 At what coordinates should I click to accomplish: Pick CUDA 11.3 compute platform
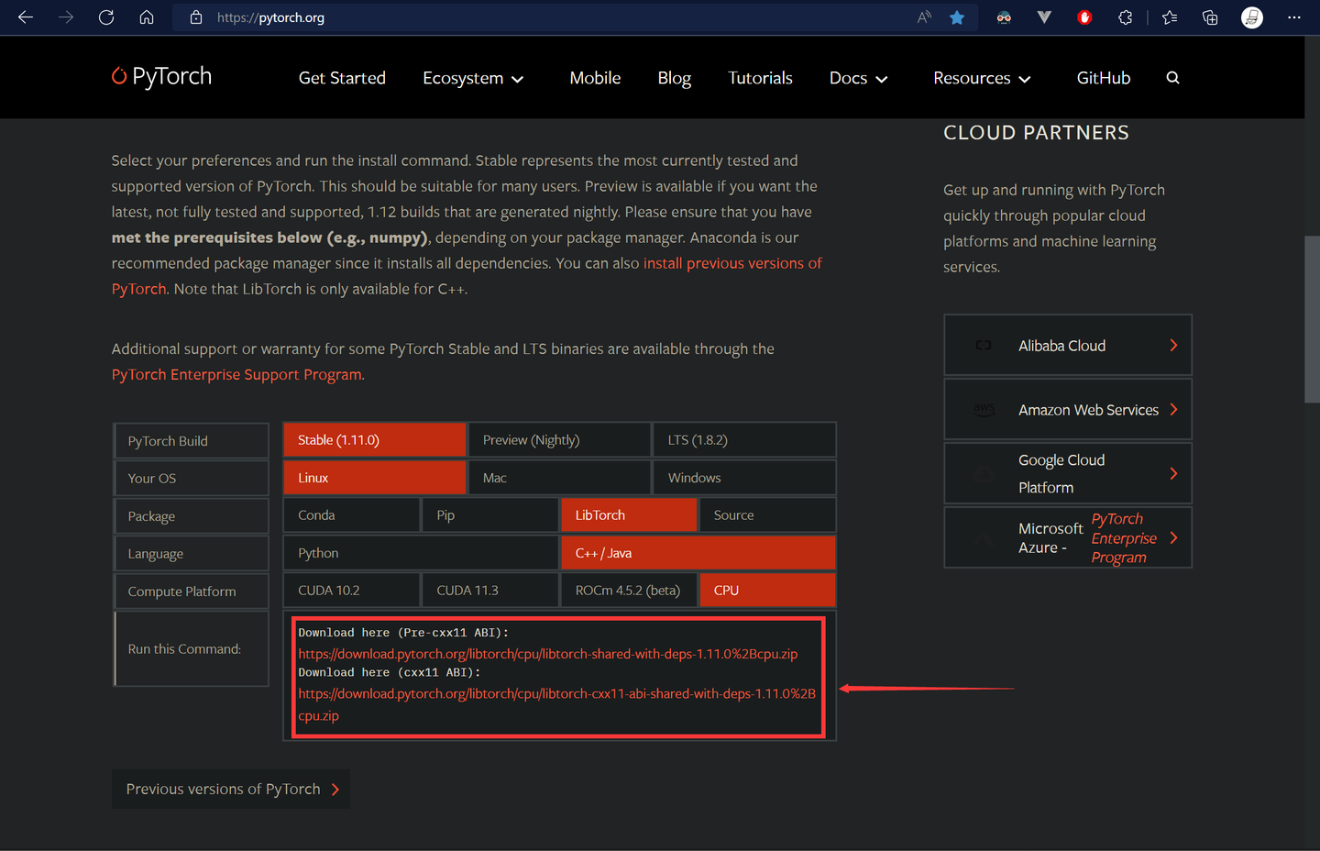click(x=489, y=591)
